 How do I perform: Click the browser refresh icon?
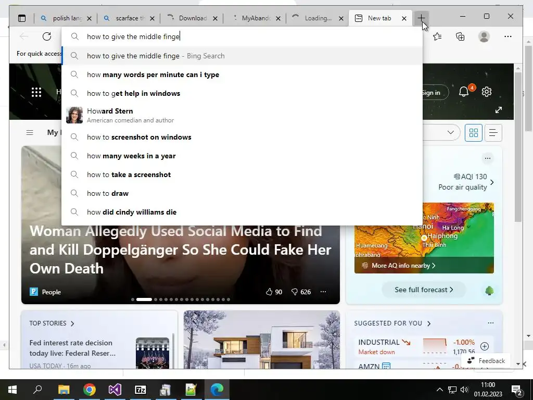coord(47,36)
